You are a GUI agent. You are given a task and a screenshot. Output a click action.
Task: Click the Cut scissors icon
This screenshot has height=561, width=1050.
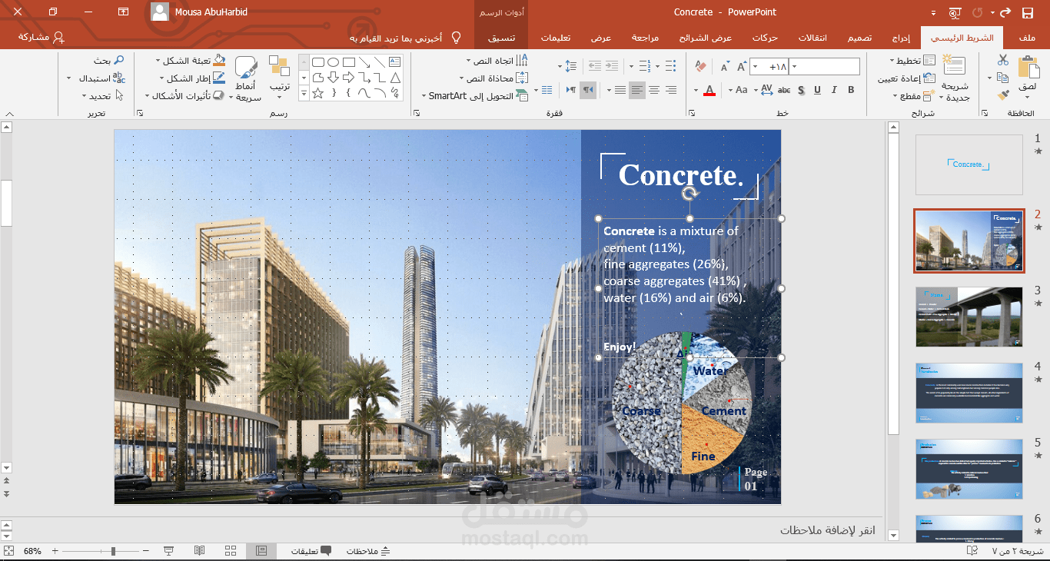[x=1002, y=60]
